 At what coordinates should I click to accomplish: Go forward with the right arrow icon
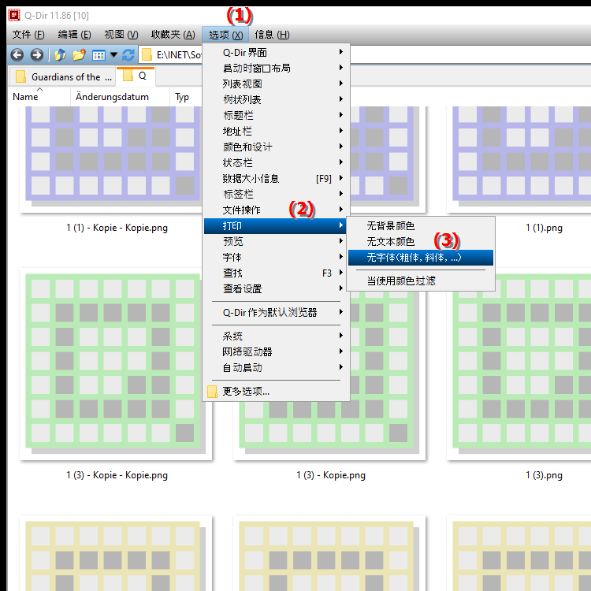point(36,55)
